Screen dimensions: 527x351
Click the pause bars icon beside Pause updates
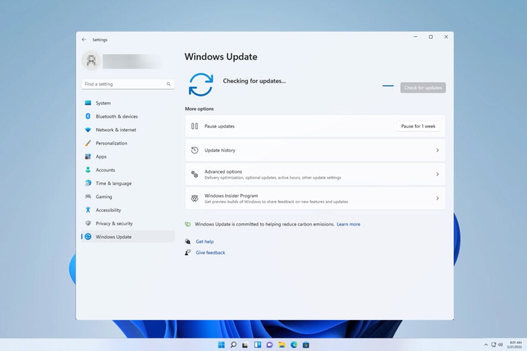(x=195, y=126)
